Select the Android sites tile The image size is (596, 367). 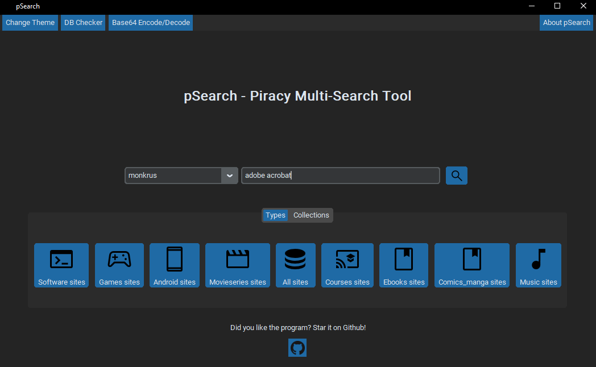[175, 265]
